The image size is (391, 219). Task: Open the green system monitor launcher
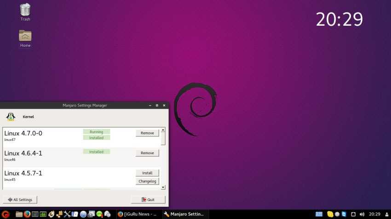coord(43,214)
